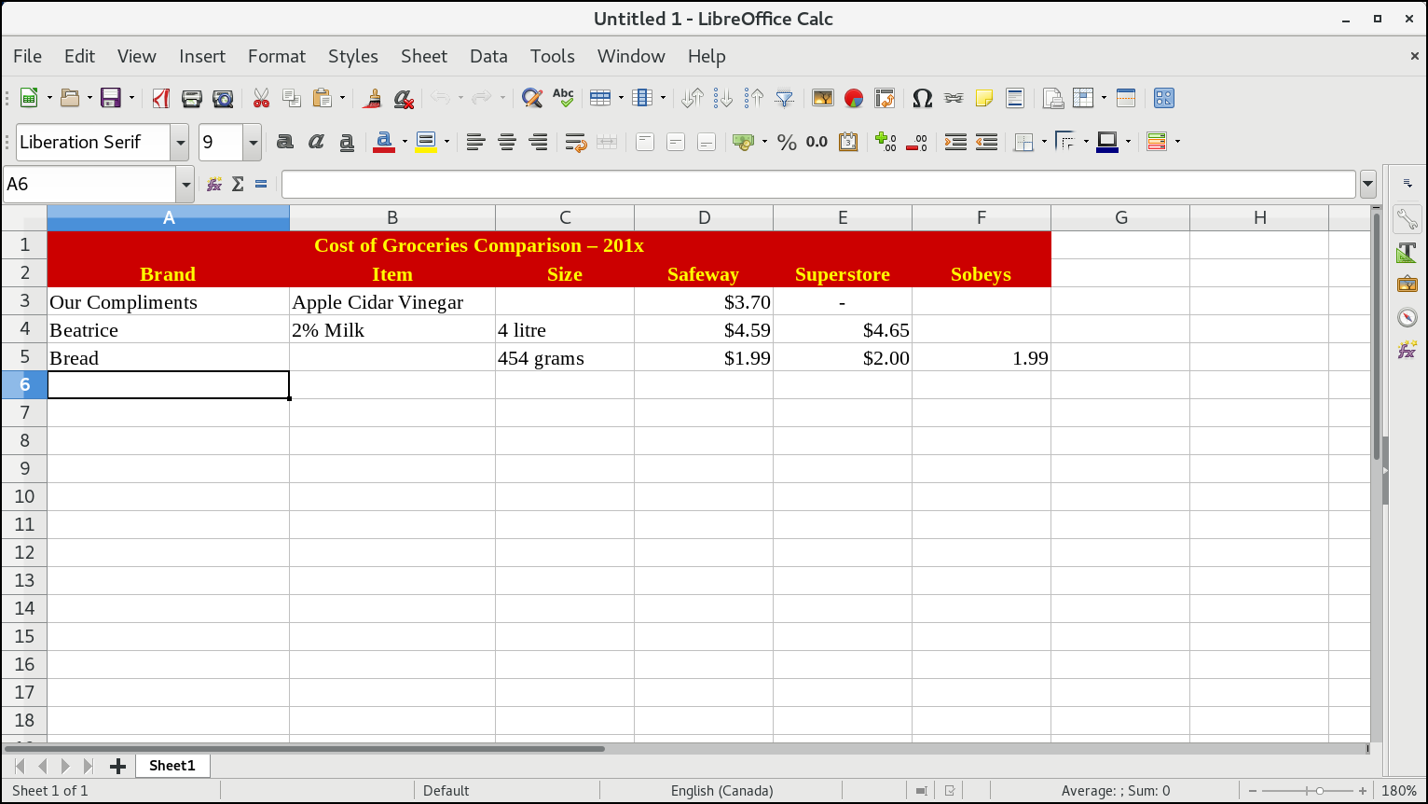Click the Function Wizard icon
This screenshot has width=1428, height=804.
[214, 185]
